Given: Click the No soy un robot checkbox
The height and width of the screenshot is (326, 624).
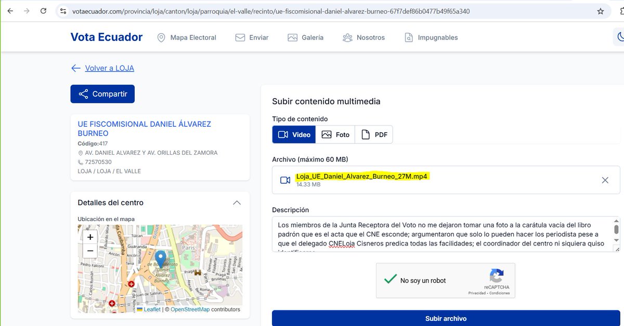Looking at the screenshot, I should (x=390, y=280).
